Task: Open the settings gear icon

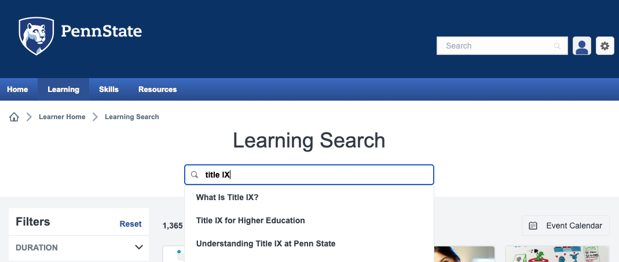Action: point(605,46)
